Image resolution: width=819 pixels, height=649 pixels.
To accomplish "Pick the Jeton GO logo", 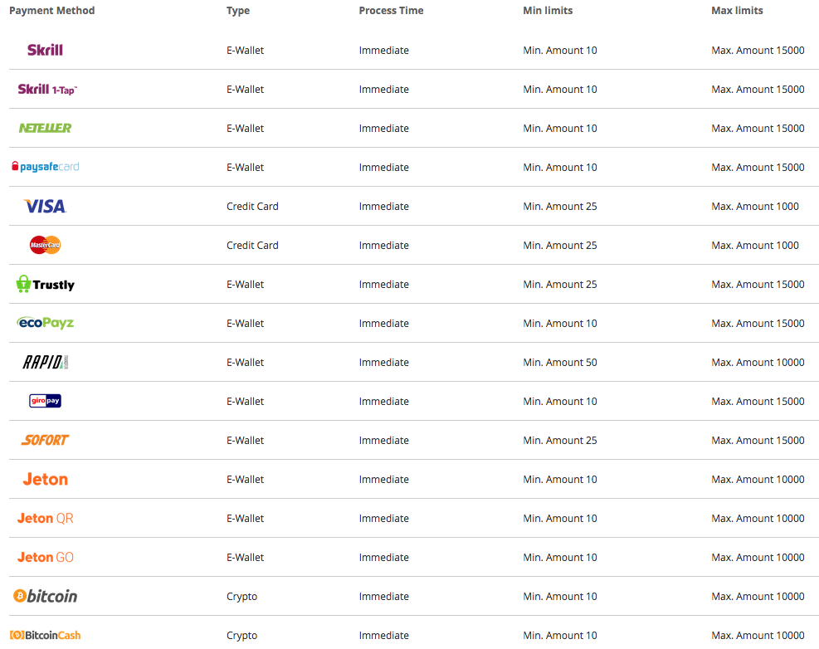I will pyautogui.click(x=45, y=557).
